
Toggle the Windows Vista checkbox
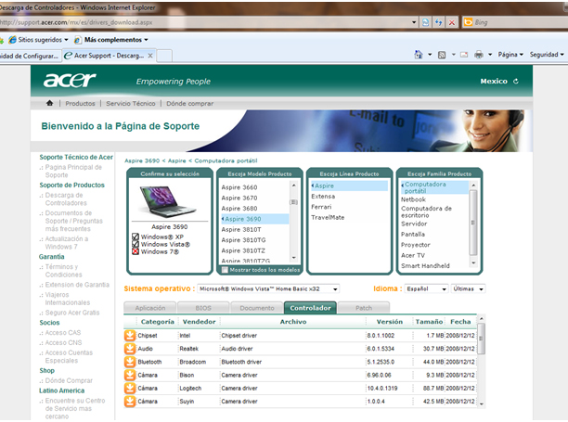[x=136, y=244]
